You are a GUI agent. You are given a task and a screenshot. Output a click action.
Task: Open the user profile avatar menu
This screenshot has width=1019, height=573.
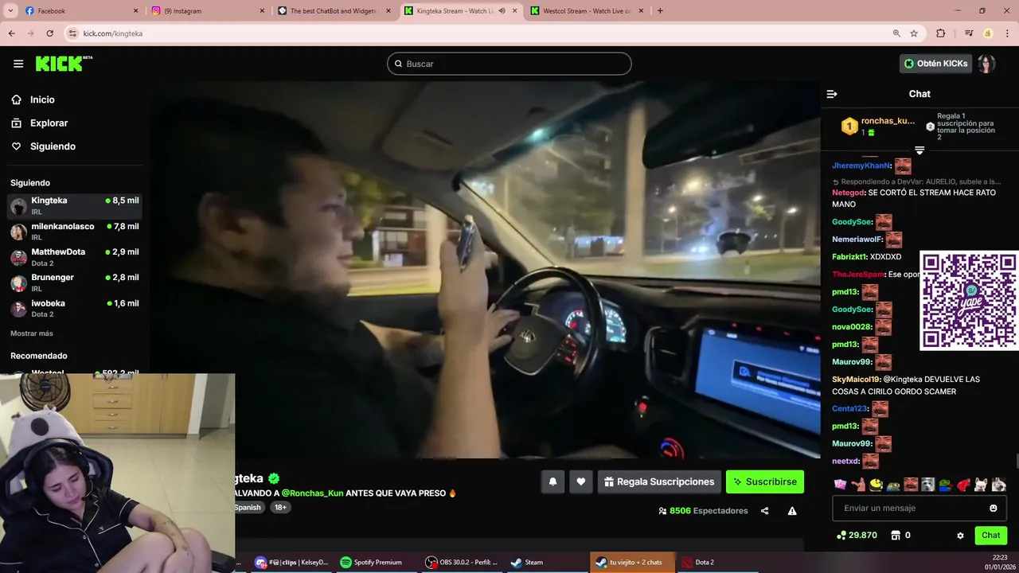(987, 64)
